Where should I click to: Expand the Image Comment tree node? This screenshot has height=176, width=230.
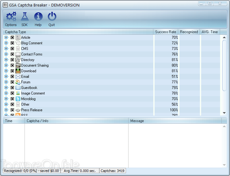6,93
